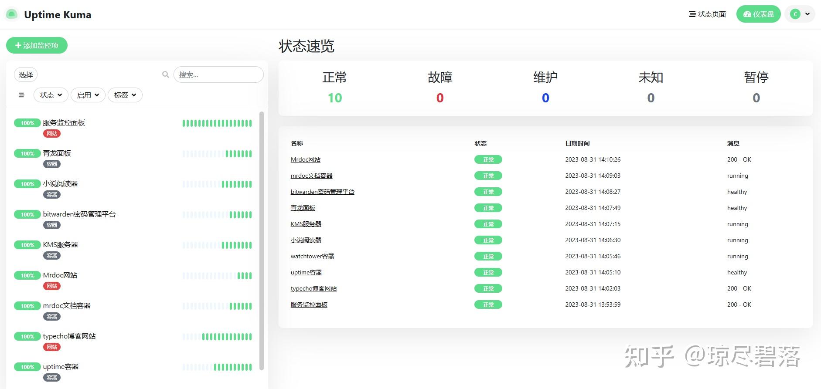This screenshot has width=821, height=389.
Task: Open uptime容器 link in table
Action: click(x=307, y=272)
